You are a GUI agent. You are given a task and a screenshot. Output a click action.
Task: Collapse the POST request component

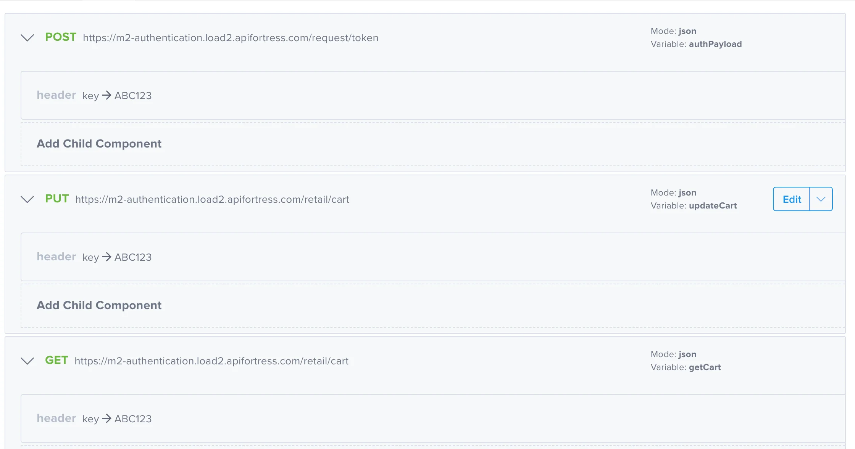[27, 38]
